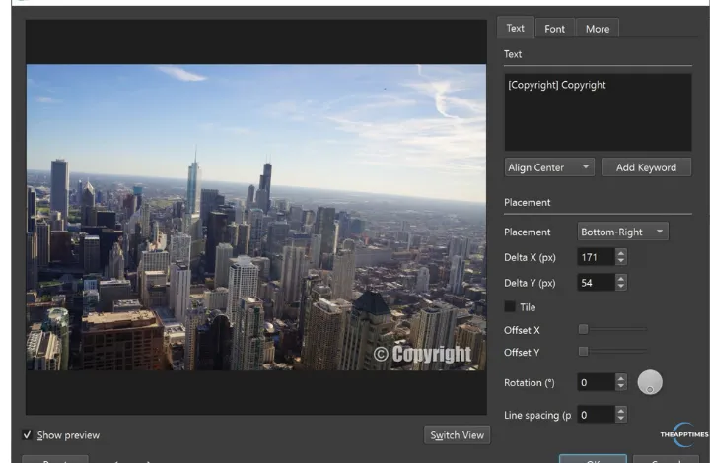The image size is (710, 463).
Task: Click the rotation dial knob
Action: pyautogui.click(x=650, y=382)
